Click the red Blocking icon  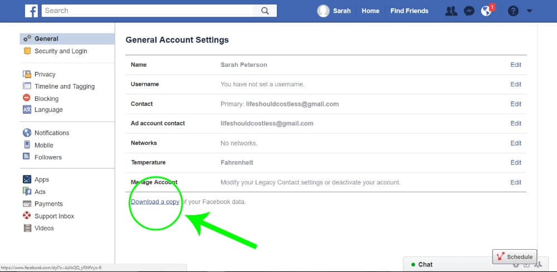pos(27,98)
